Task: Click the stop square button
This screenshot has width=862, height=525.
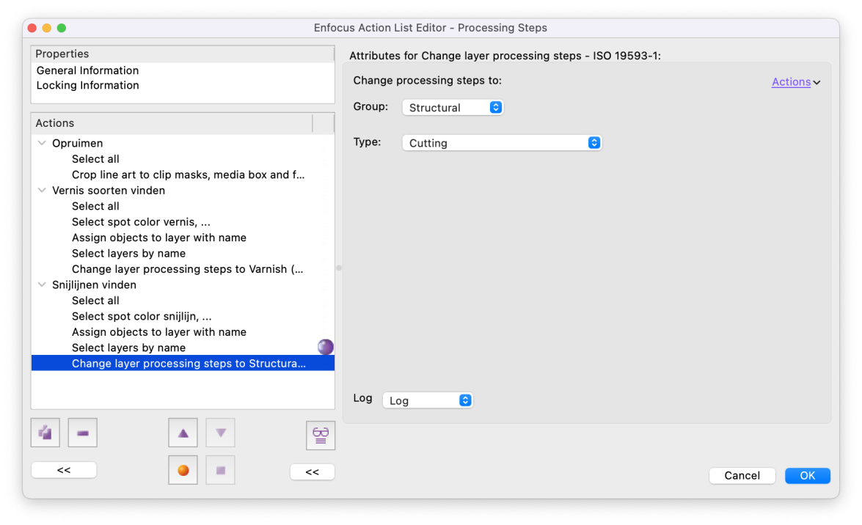Action: coord(220,470)
